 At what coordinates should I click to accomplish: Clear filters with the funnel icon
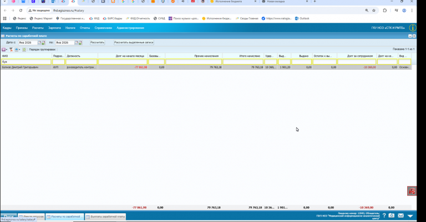pos(11,50)
